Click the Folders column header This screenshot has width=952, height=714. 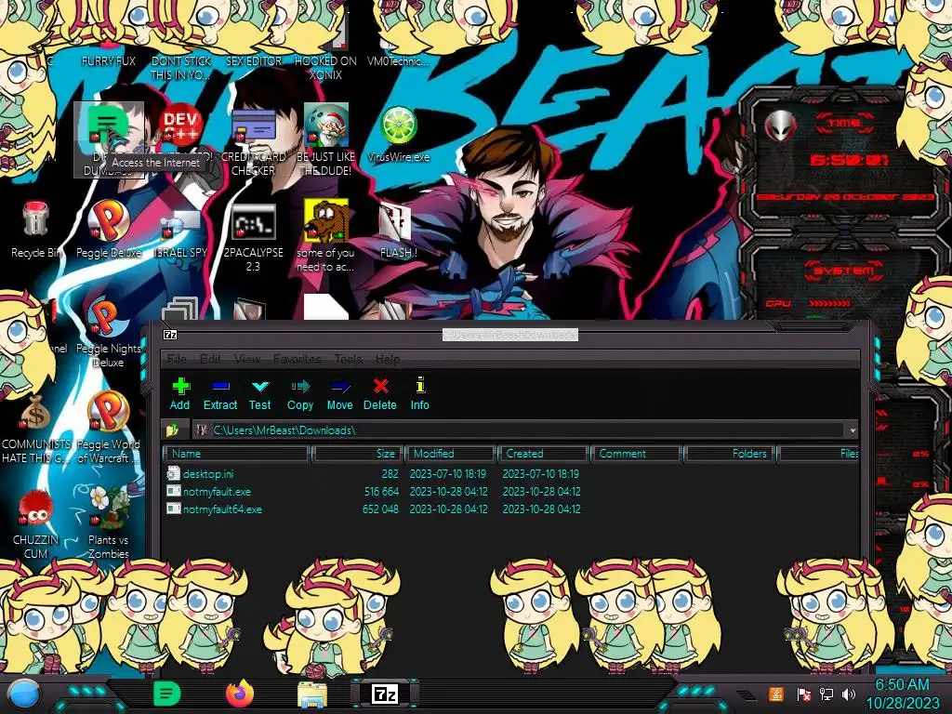(730, 454)
